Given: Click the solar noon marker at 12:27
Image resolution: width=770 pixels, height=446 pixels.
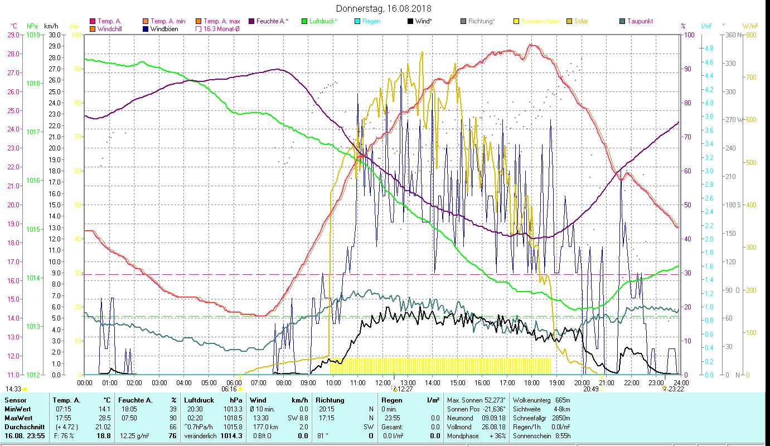Looking at the screenshot, I should 395,389.
